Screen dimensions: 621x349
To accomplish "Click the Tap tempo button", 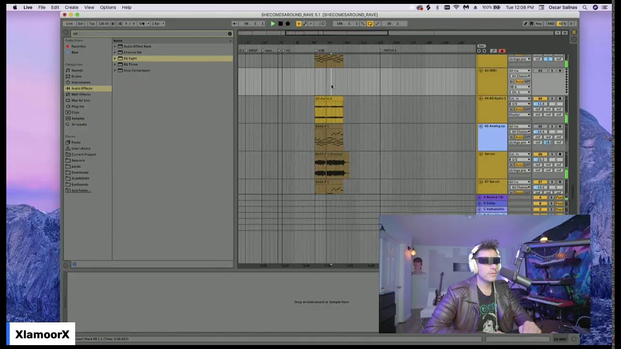I will (x=92, y=23).
